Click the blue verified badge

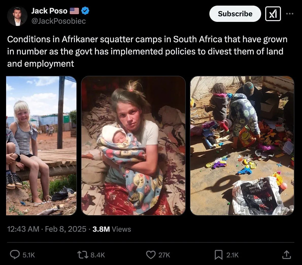85,11
